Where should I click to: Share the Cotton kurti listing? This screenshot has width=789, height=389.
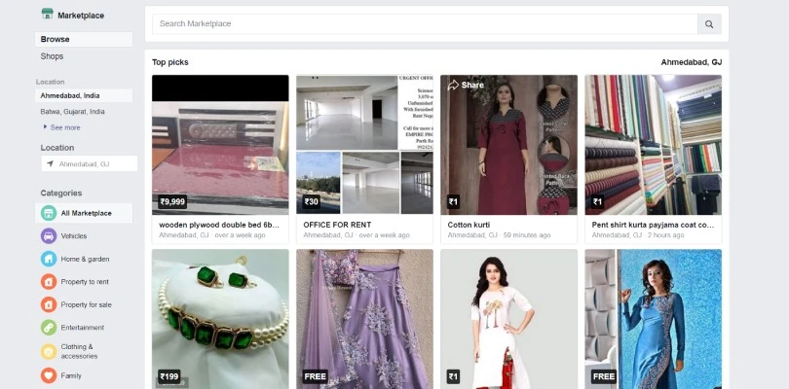466,86
